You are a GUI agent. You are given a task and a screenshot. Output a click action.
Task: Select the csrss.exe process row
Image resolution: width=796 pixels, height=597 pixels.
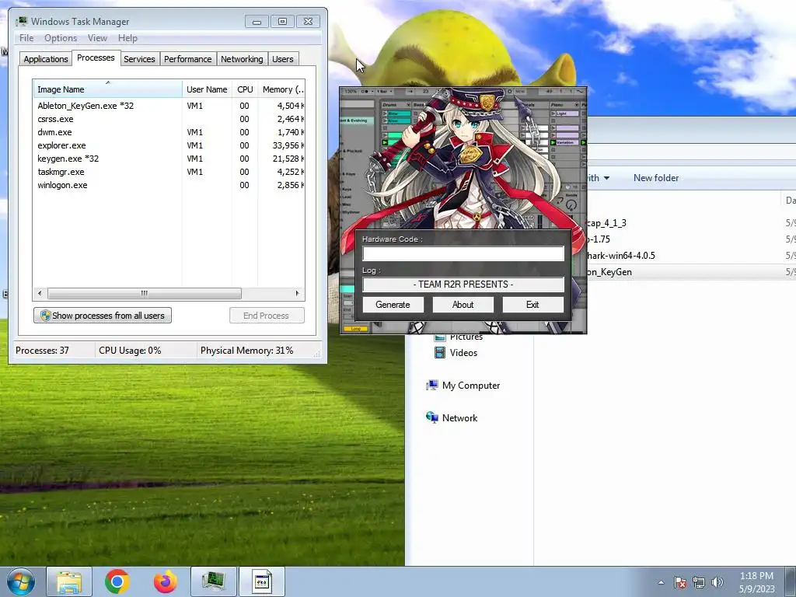pos(169,119)
